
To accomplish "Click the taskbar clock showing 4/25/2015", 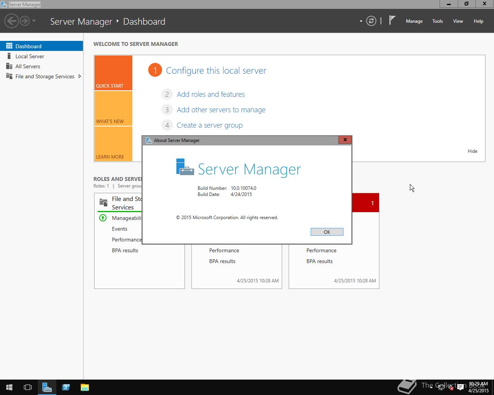I will 478,387.
